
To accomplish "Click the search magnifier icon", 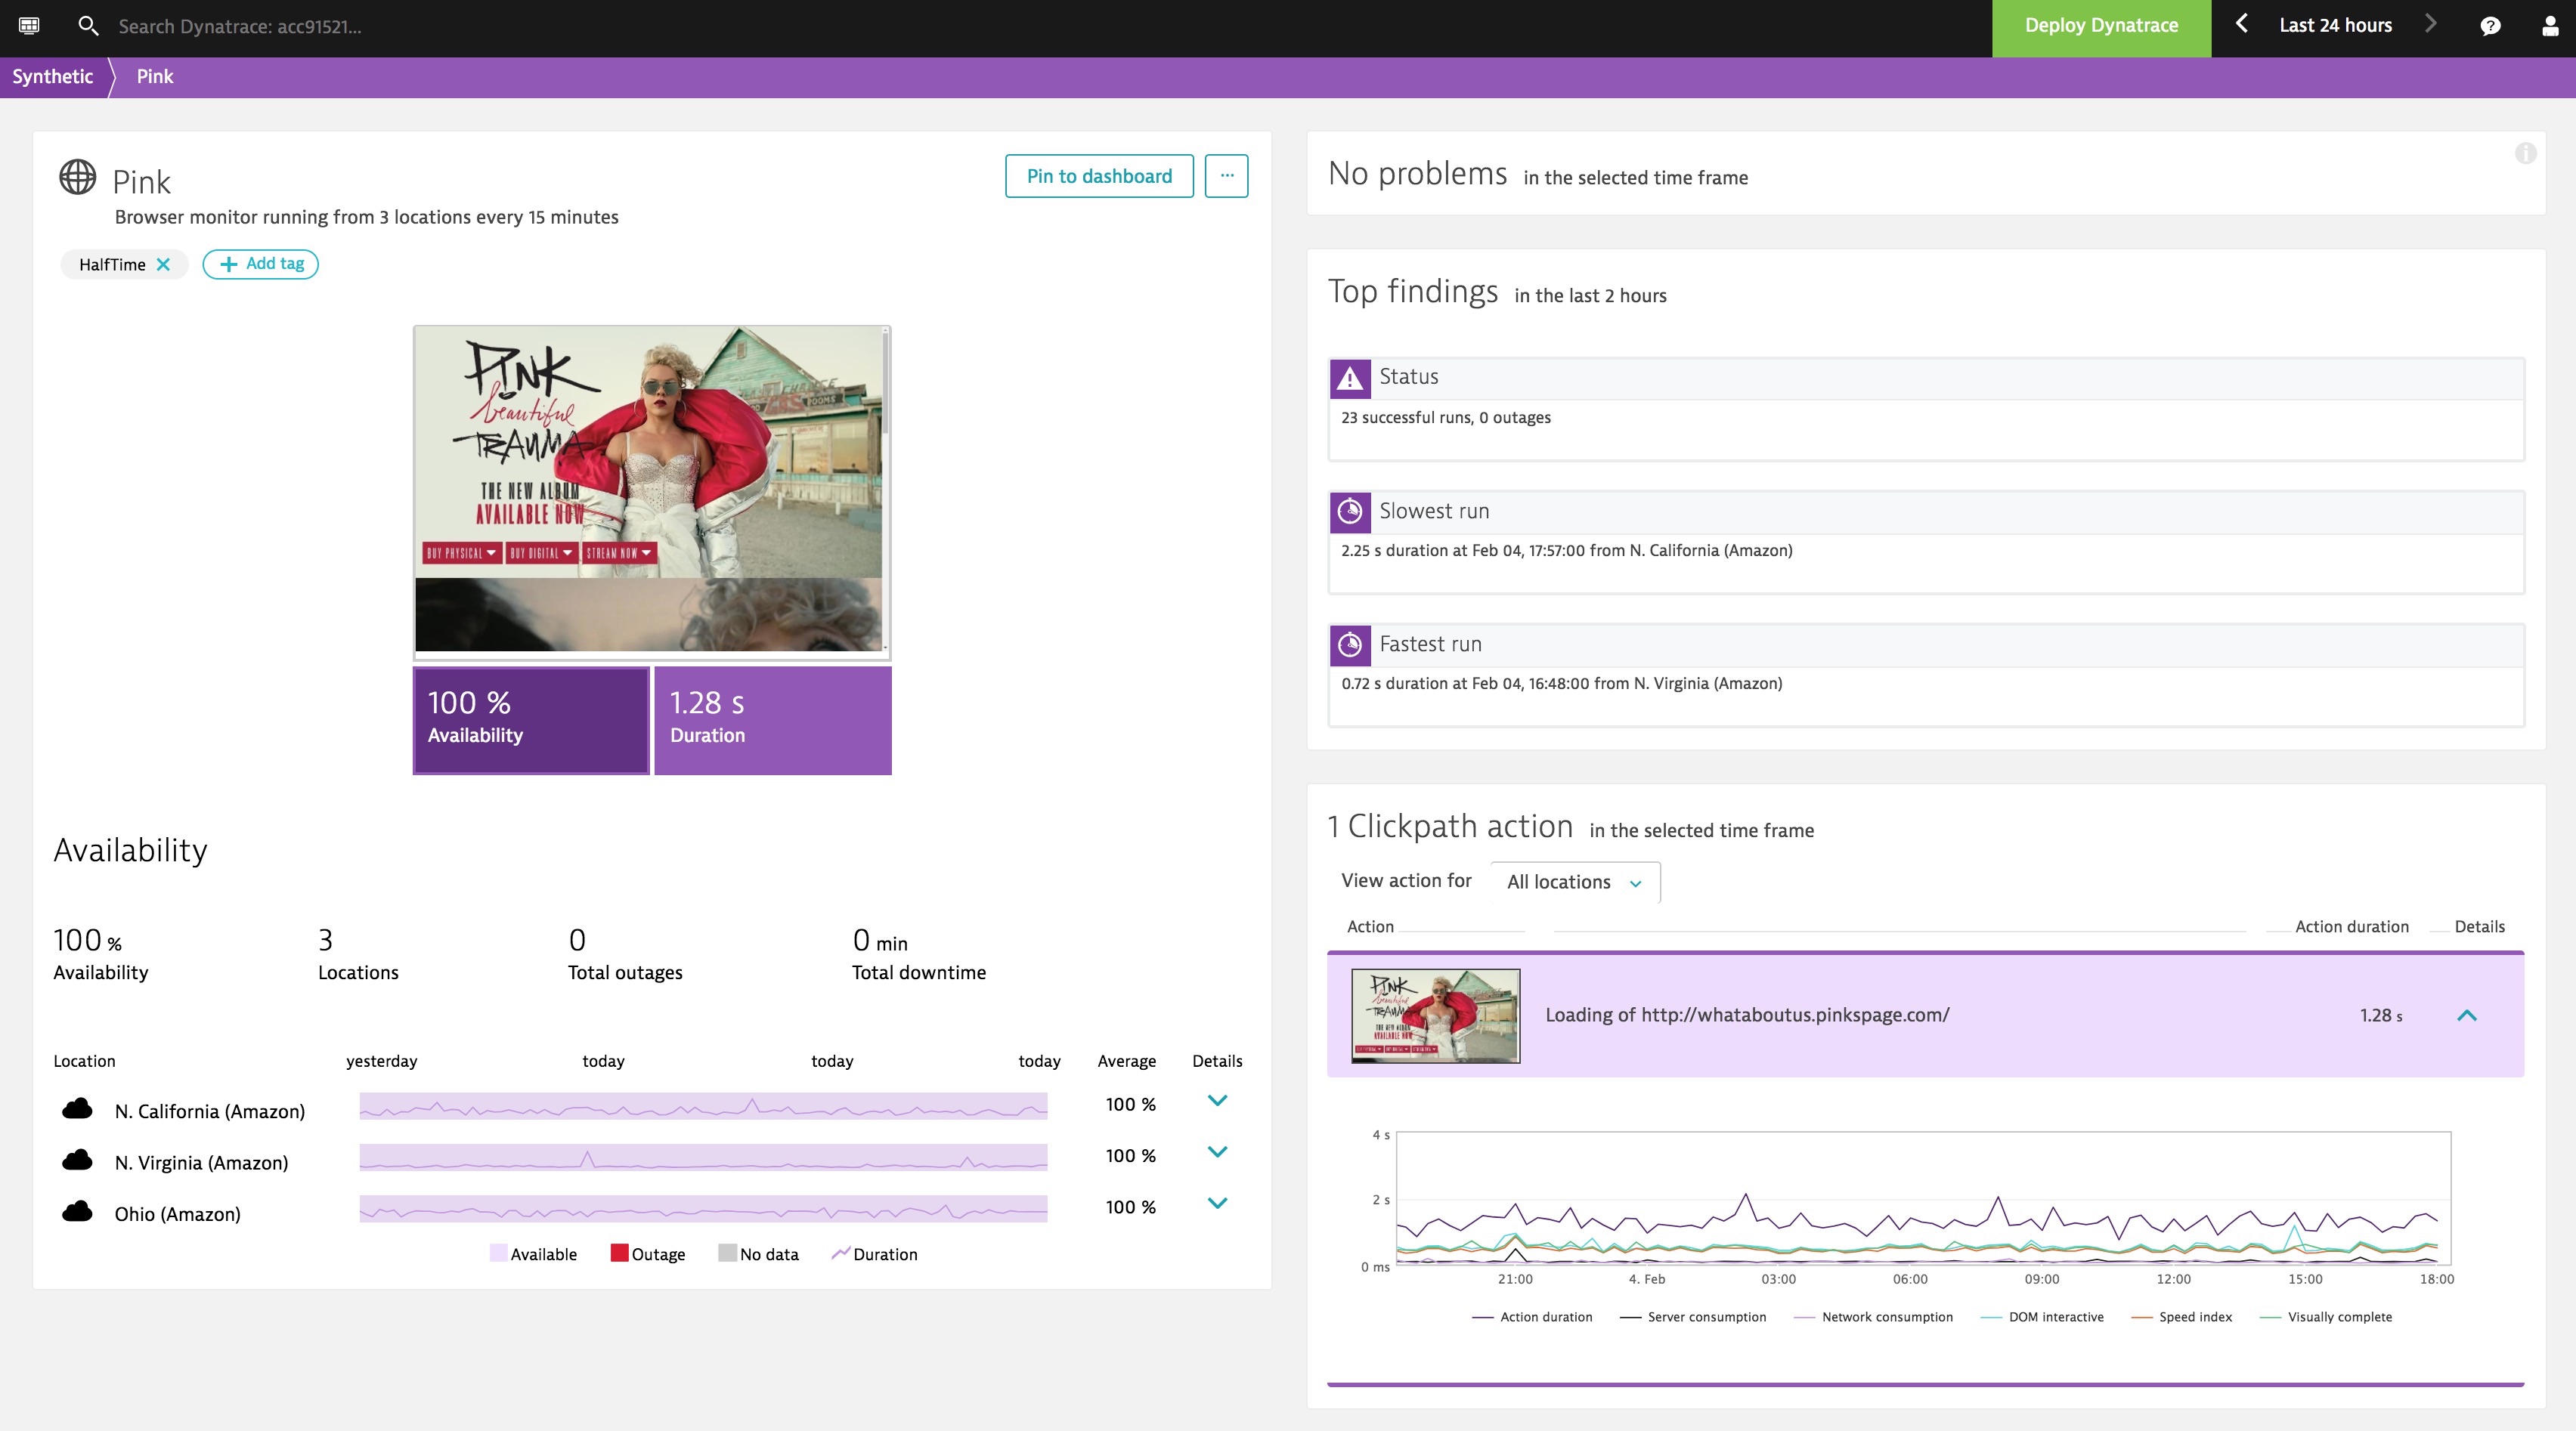I will pos(88,26).
